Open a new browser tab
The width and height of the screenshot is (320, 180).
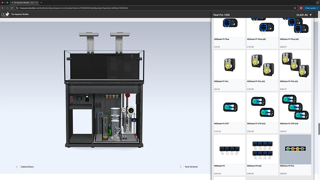[41, 2]
